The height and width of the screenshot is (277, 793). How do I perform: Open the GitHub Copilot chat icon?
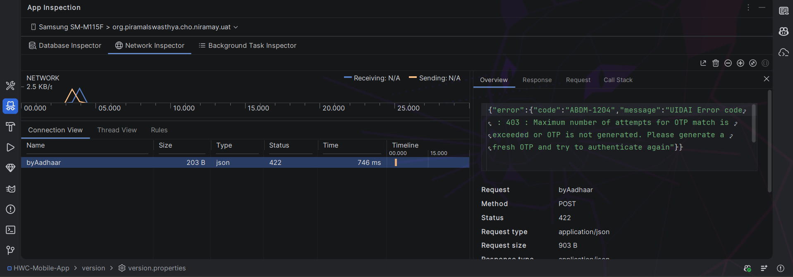point(783,31)
